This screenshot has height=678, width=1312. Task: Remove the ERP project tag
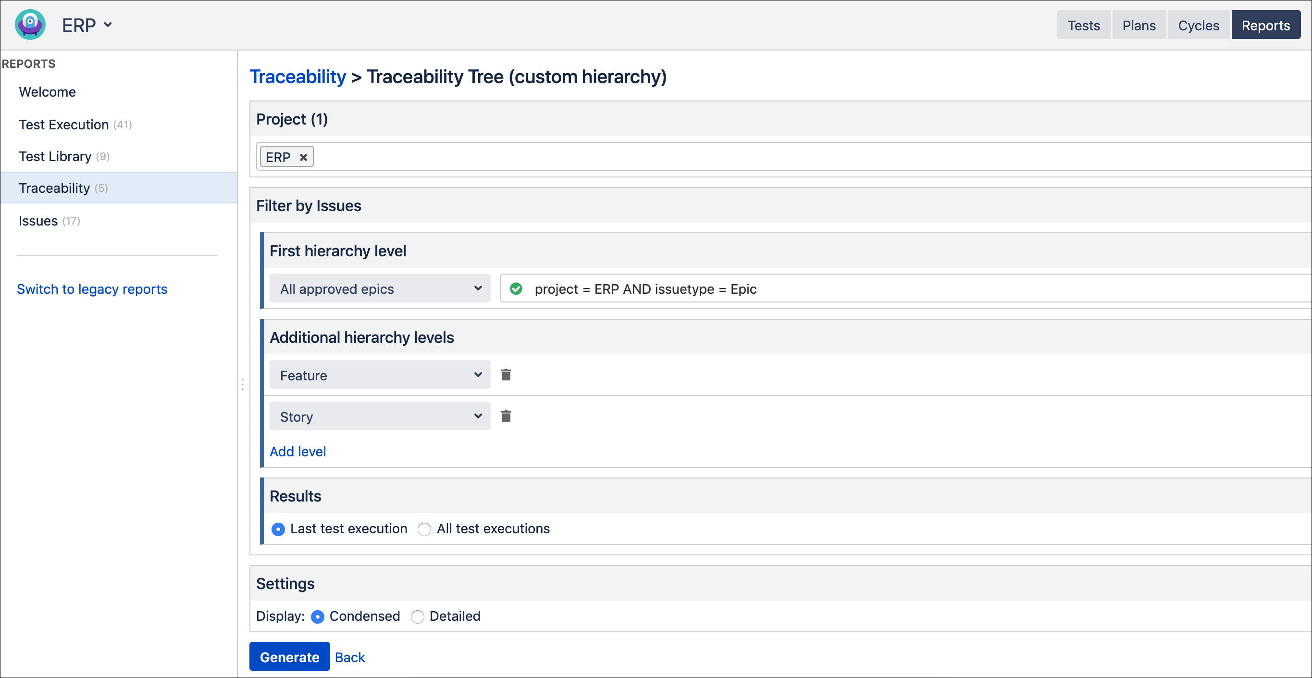(304, 156)
